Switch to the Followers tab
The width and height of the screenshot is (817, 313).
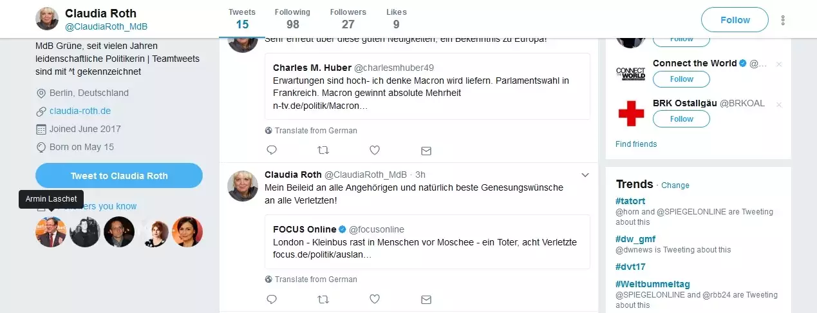pyautogui.click(x=348, y=19)
